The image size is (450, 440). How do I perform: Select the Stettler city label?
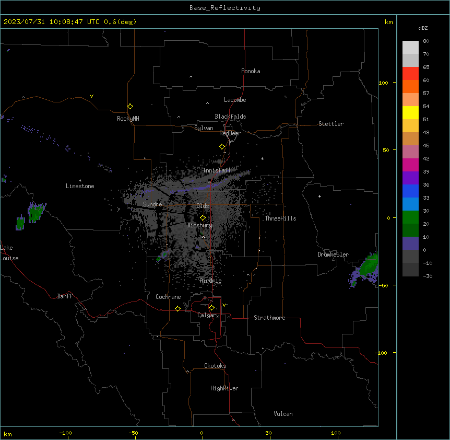(x=331, y=124)
